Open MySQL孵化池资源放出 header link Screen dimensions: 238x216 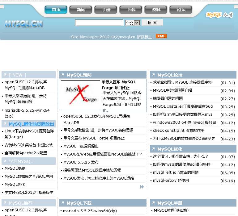(x=32, y=124)
